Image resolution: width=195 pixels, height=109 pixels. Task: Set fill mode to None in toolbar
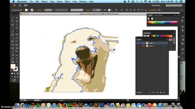18,74
